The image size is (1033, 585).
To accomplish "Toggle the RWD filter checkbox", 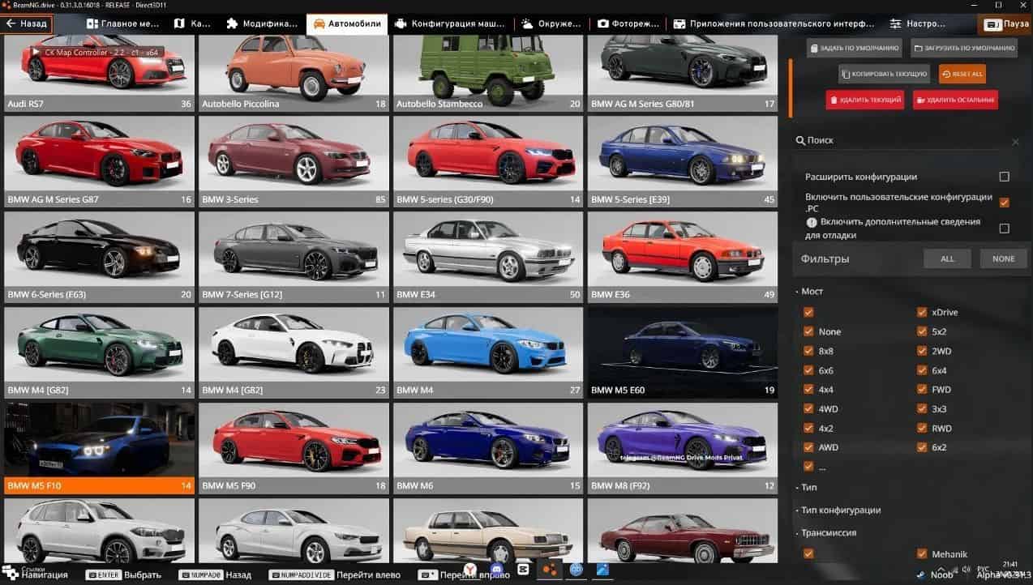I will (922, 428).
